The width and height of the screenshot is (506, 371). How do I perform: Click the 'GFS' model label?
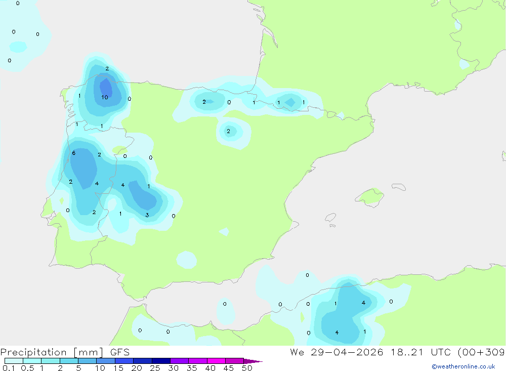click(x=120, y=352)
